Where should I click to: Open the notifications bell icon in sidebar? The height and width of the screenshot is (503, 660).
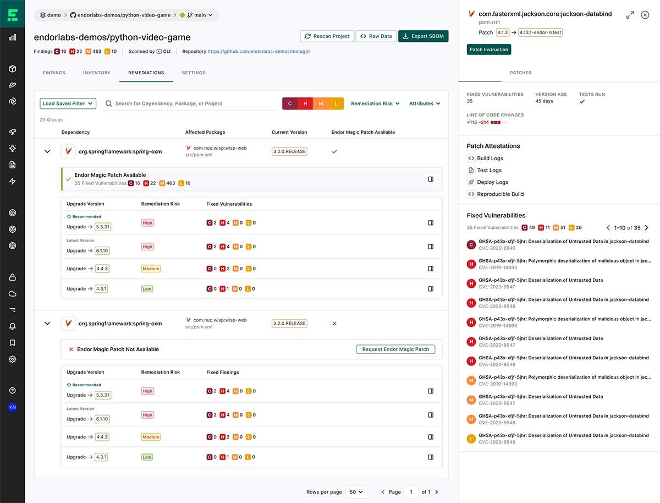(x=12, y=326)
